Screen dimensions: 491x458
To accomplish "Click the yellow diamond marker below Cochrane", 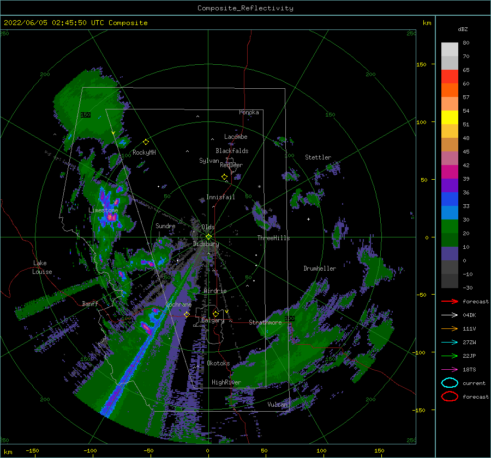I will (187, 314).
